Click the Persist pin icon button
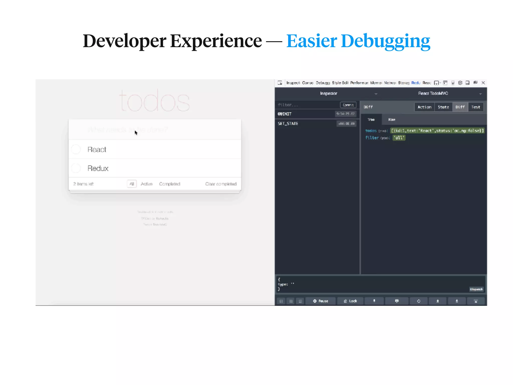This screenshot has width=513, height=385. pyautogui.click(x=374, y=301)
